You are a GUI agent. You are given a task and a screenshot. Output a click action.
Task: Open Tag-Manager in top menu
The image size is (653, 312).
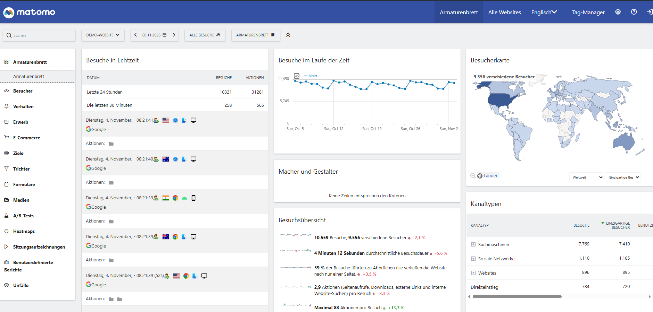click(588, 12)
